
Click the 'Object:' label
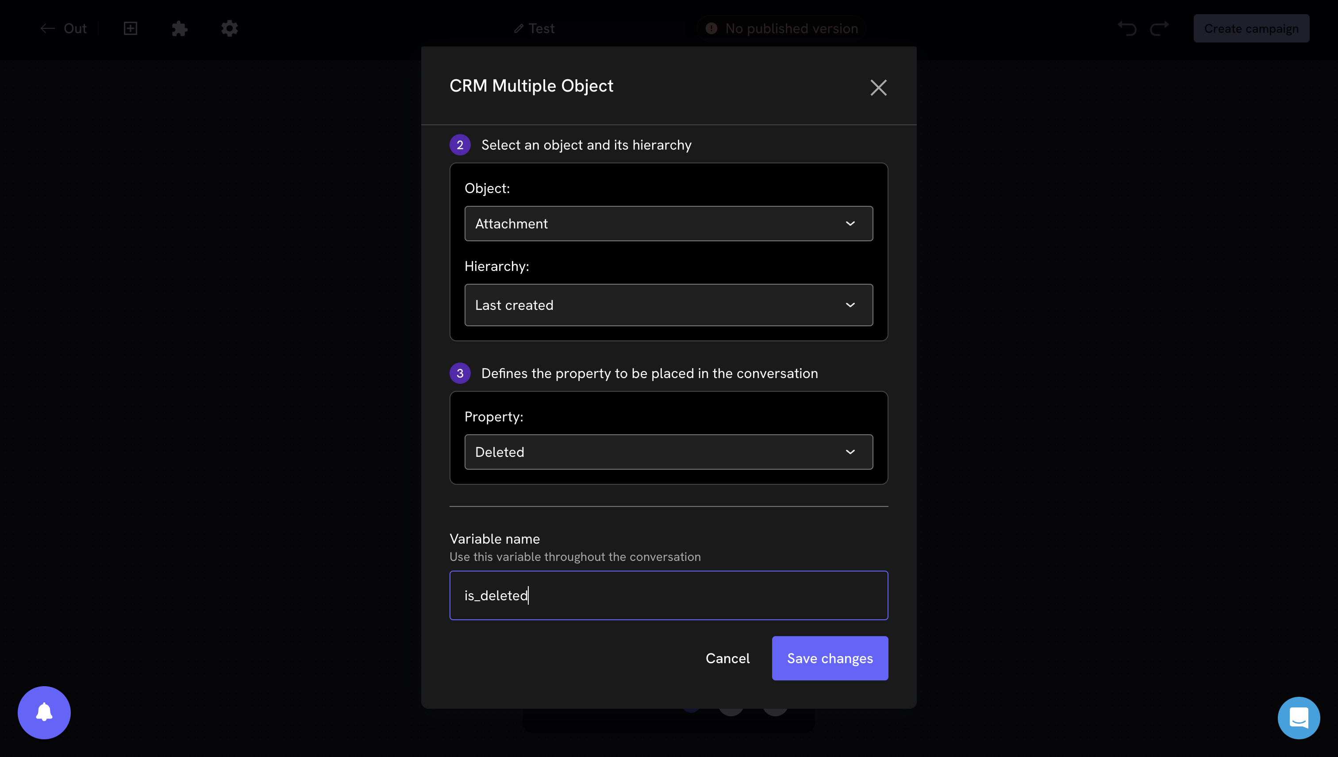coord(487,188)
